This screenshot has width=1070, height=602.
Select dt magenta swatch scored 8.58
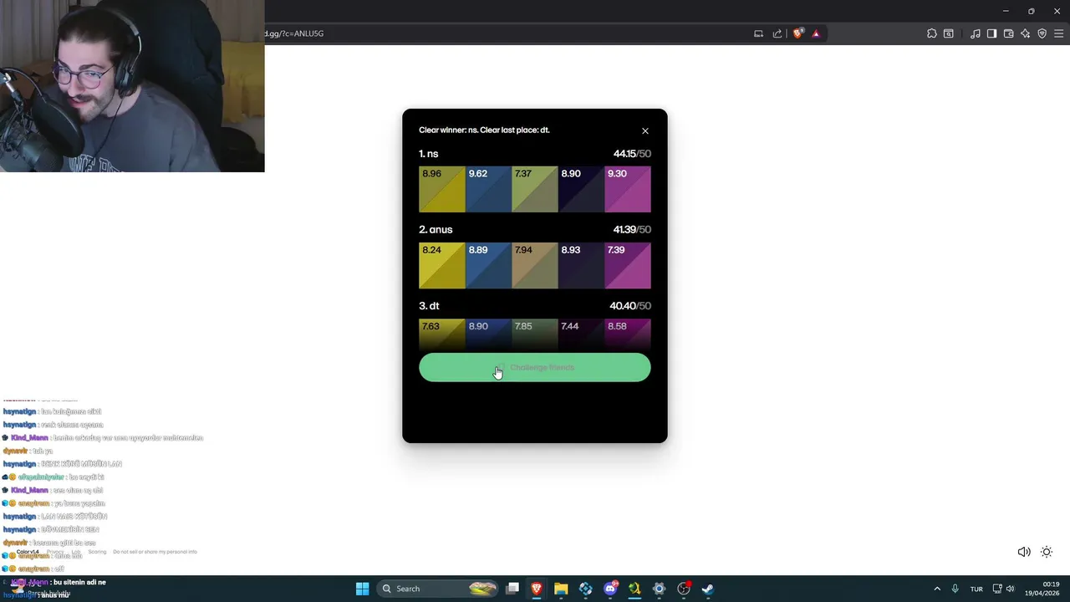coord(628,334)
